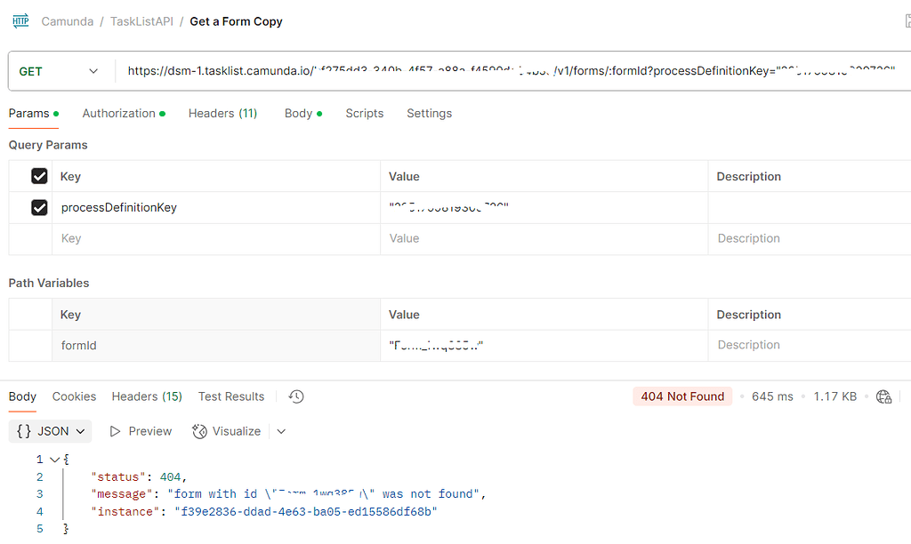Click the Preview play icon
The height and width of the screenshot is (544, 911).
tap(116, 431)
